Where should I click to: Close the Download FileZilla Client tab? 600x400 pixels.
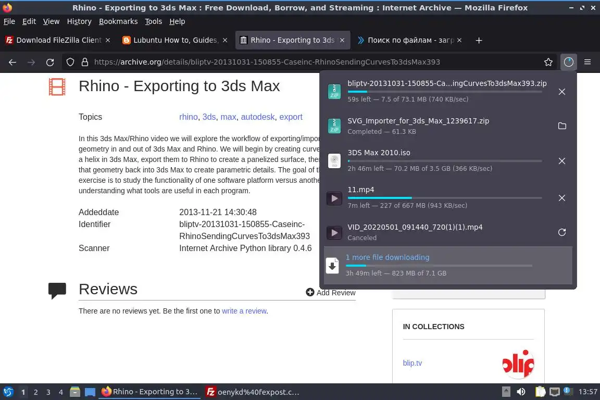(108, 40)
